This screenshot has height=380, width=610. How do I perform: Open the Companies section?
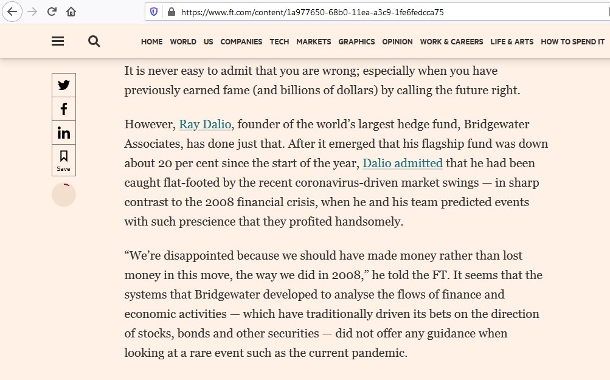pos(241,41)
